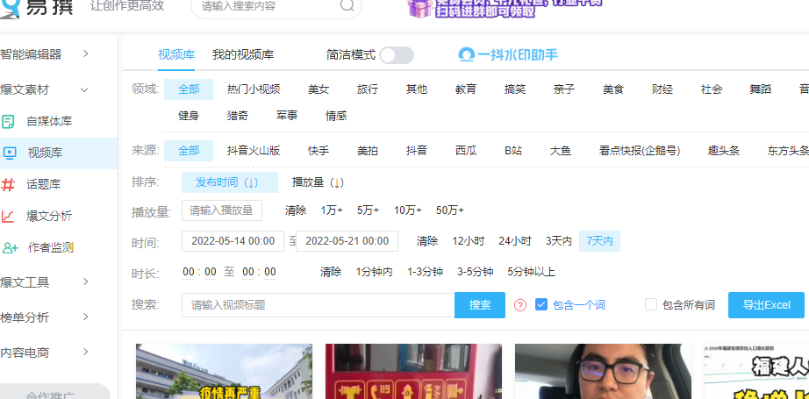Click the blue 搜索 button

(x=480, y=304)
